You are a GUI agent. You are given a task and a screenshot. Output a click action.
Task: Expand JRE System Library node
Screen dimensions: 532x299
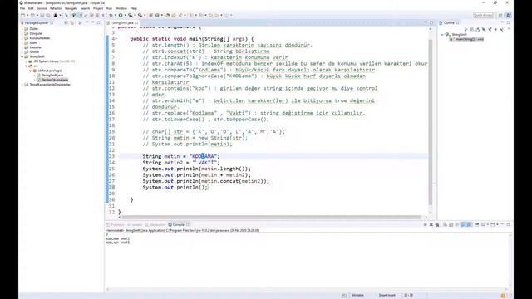(27, 61)
